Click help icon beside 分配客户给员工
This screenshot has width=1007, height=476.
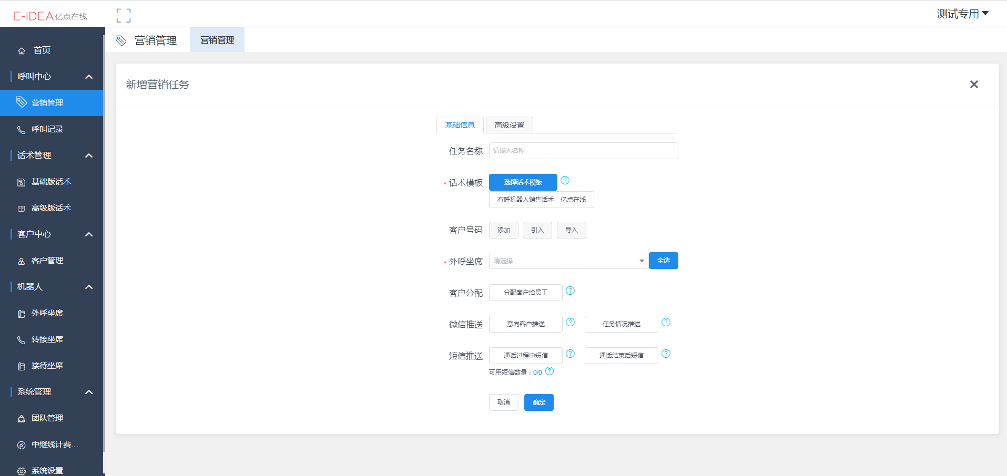coord(570,291)
